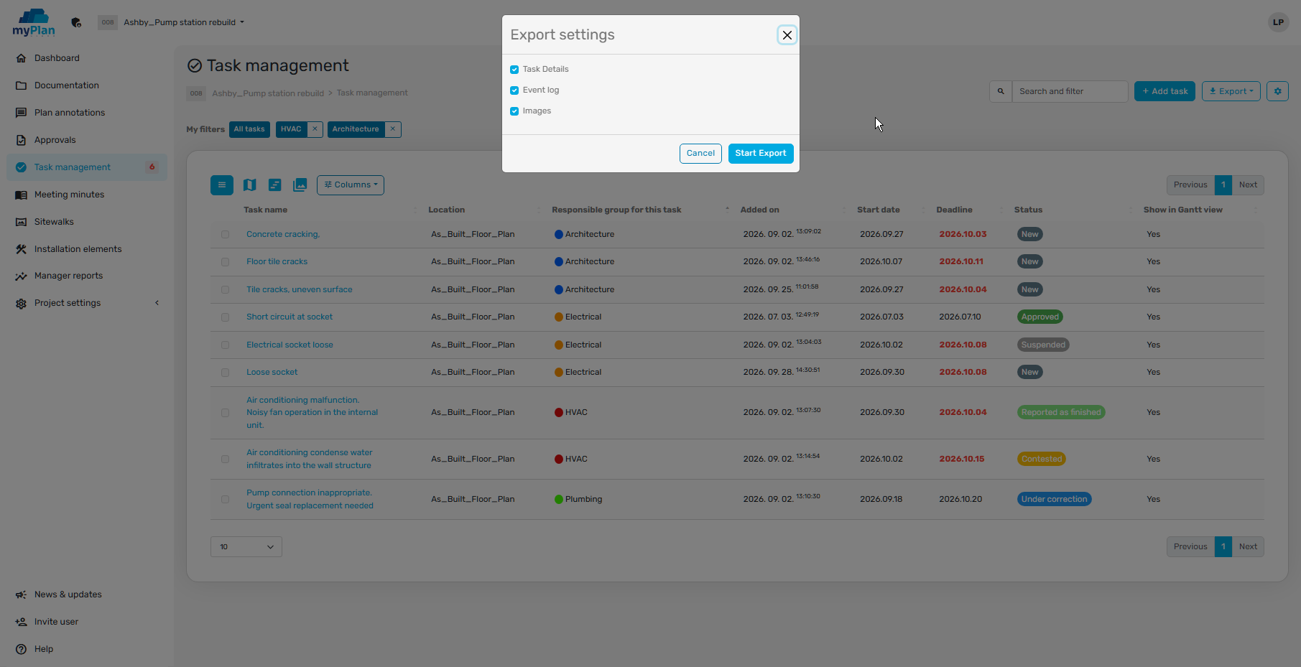Tick the Task Details checkbox
The height and width of the screenshot is (667, 1301).
tap(514, 70)
